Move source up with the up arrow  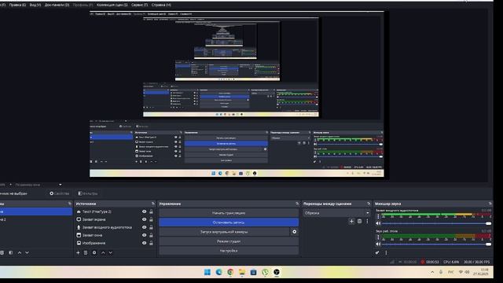coord(103,253)
